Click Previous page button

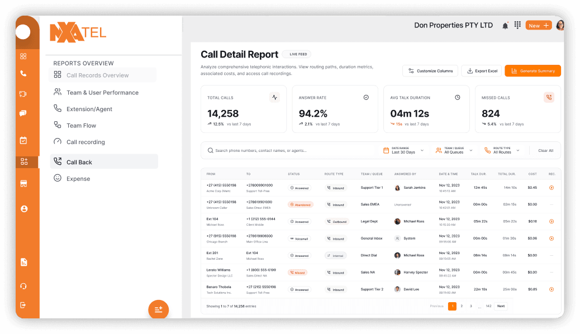tap(436, 306)
